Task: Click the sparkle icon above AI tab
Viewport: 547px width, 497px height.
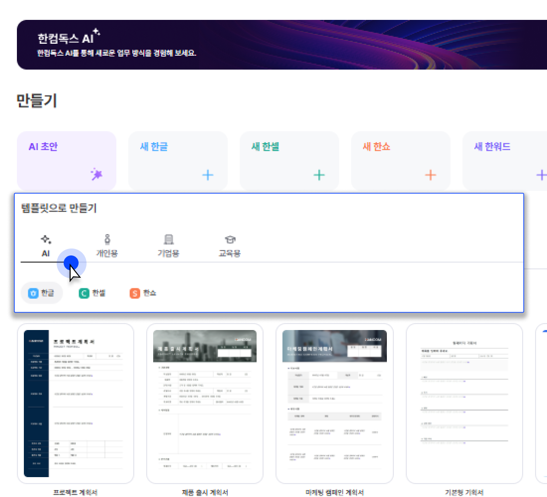Action: pos(46,239)
